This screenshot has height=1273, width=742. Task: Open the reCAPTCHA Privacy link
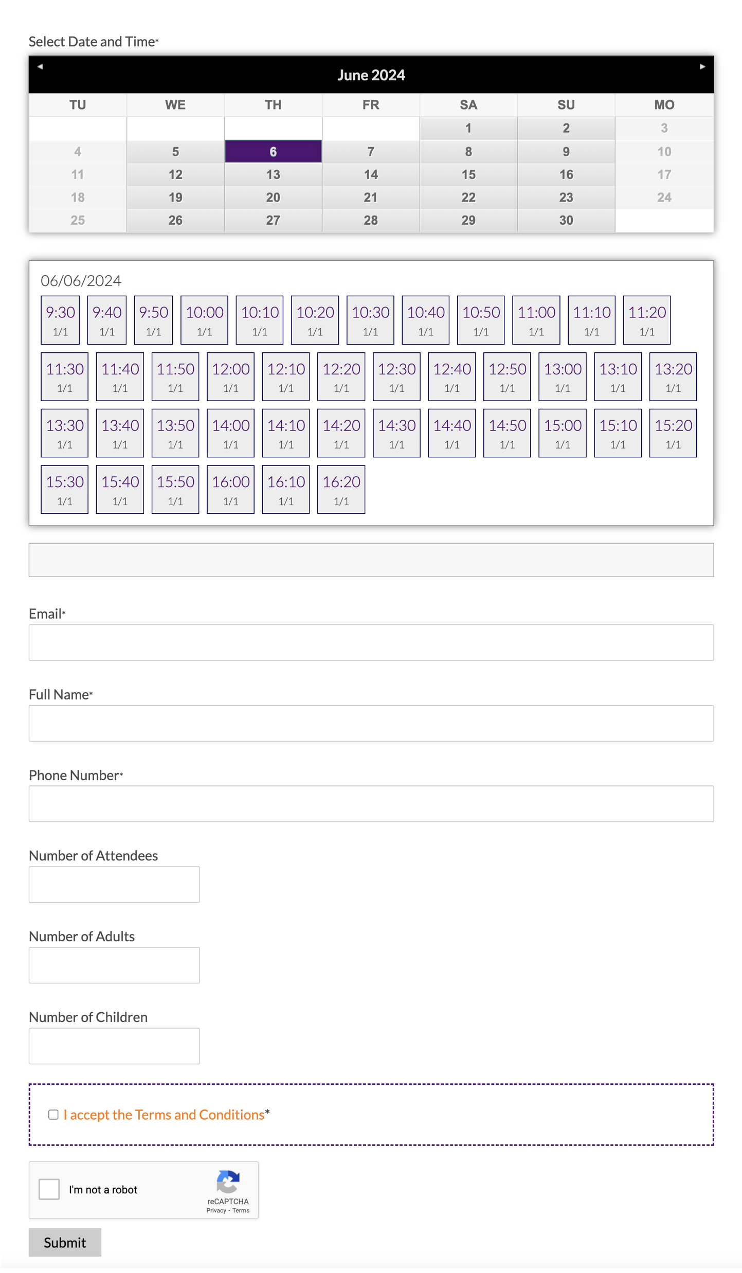[216, 1210]
